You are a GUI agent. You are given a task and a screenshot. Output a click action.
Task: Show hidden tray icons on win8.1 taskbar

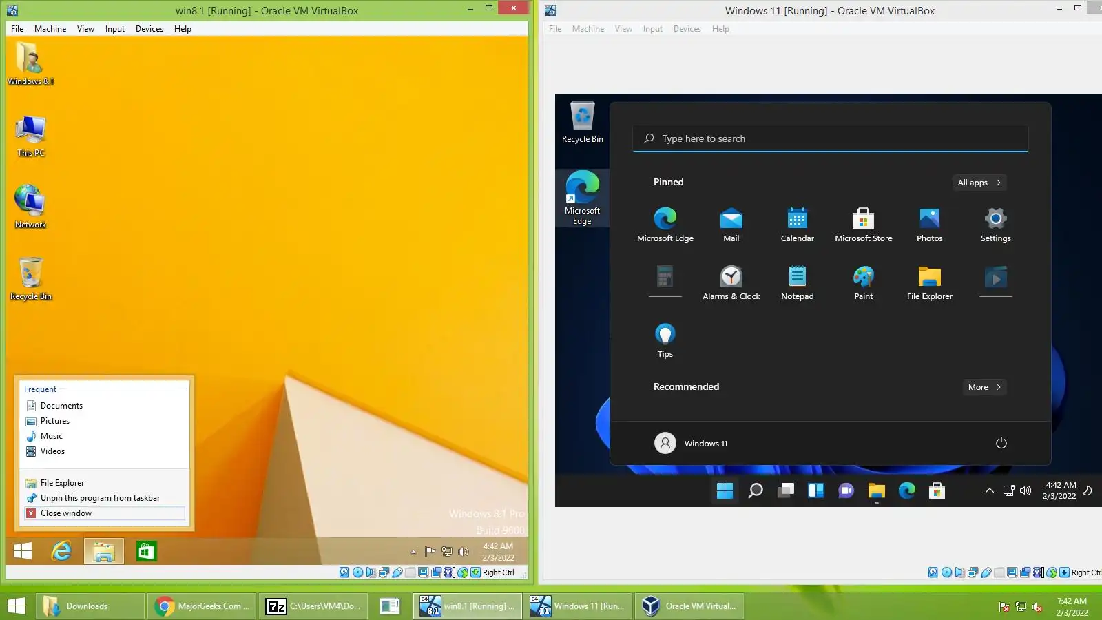(x=413, y=552)
